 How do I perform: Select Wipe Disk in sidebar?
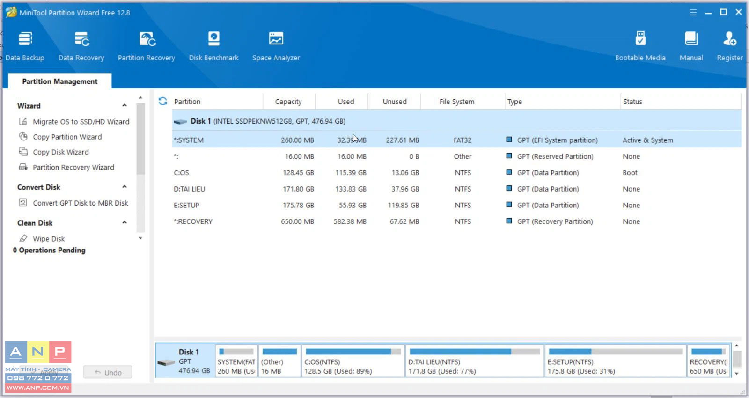click(x=49, y=238)
